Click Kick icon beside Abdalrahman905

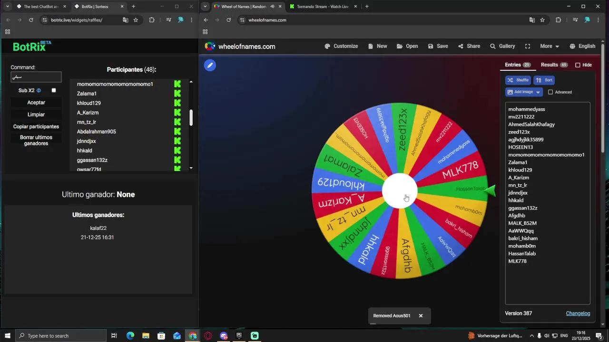tap(177, 132)
